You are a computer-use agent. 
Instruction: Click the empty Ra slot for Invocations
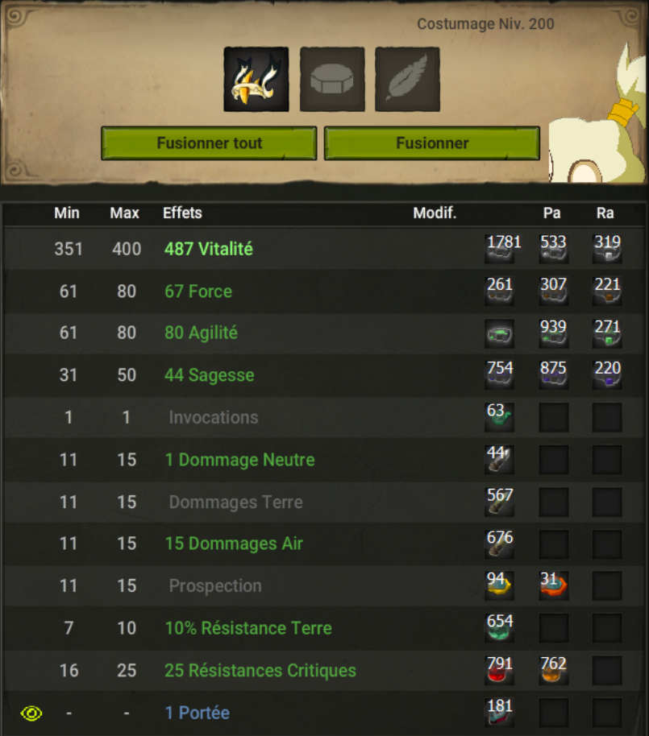[x=607, y=417]
